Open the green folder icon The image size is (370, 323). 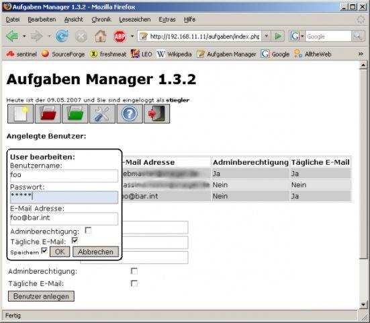(x=75, y=114)
